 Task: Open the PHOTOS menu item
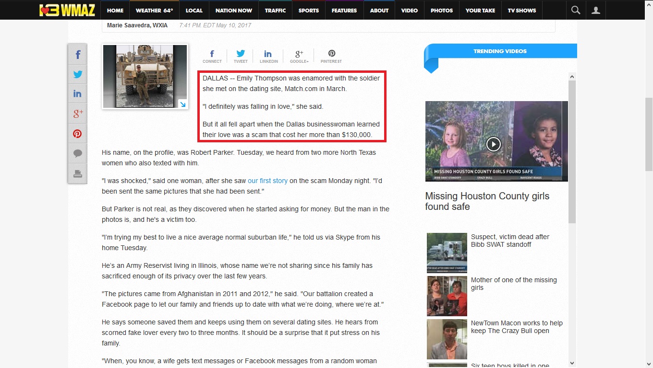click(442, 10)
